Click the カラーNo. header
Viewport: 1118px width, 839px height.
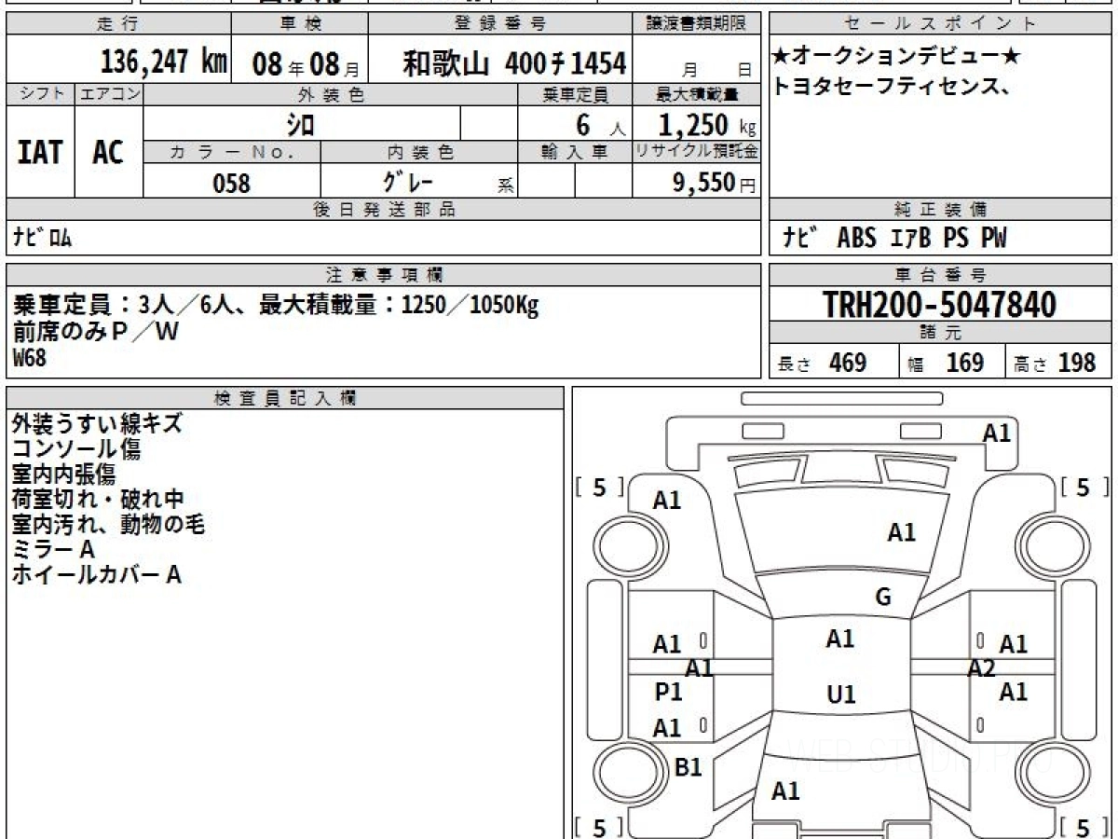coord(232,152)
